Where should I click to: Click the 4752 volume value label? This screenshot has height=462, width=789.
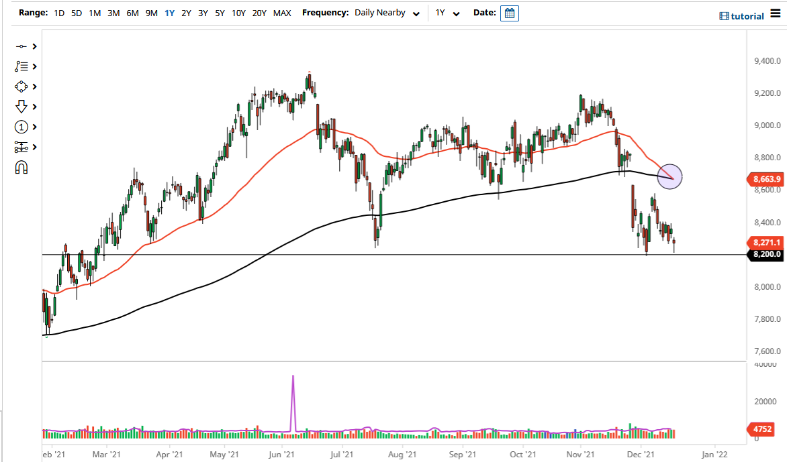coord(761,429)
